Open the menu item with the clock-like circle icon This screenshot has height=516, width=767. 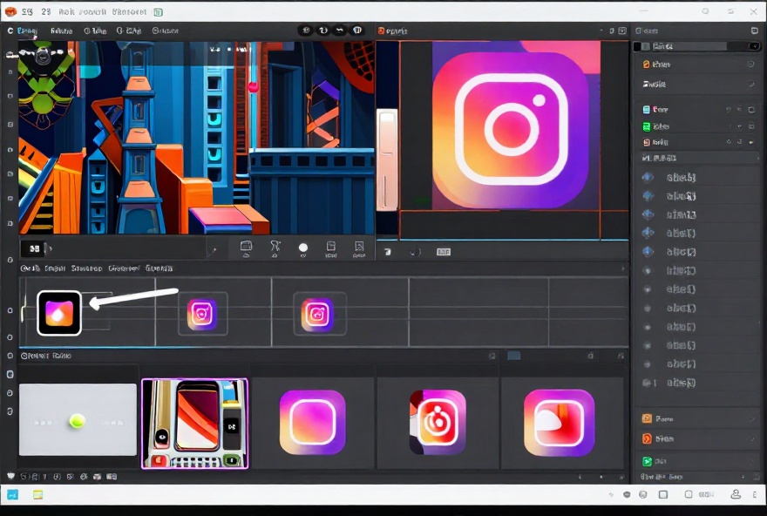tap(95, 31)
